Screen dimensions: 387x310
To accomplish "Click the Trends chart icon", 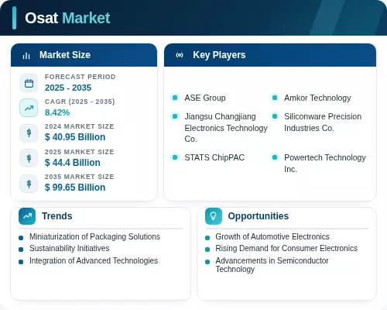I will coord(27,216).
